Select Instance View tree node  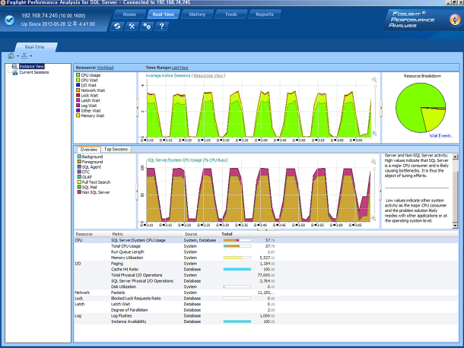32,66
